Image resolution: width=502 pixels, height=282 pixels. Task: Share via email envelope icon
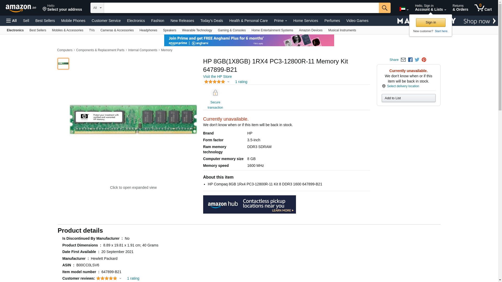pyautogui.click(x=403, y=60)
